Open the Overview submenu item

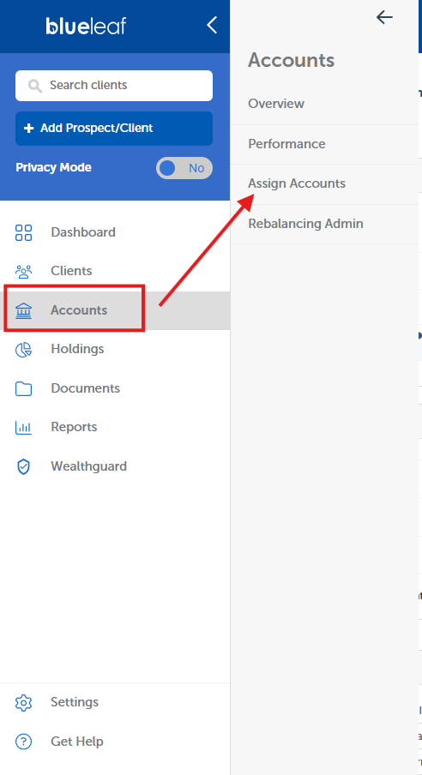point(276,104)
